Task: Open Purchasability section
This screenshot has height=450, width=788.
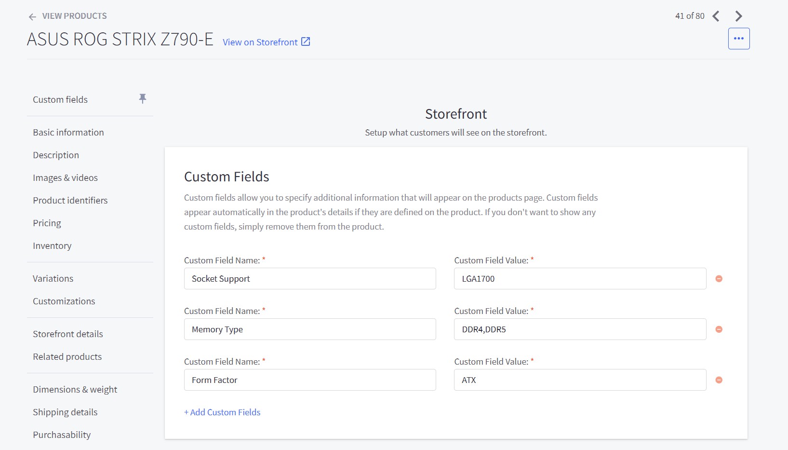Action: (62, 435)
